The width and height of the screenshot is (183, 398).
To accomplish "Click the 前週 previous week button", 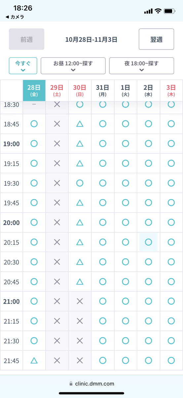I will point(26,39).
